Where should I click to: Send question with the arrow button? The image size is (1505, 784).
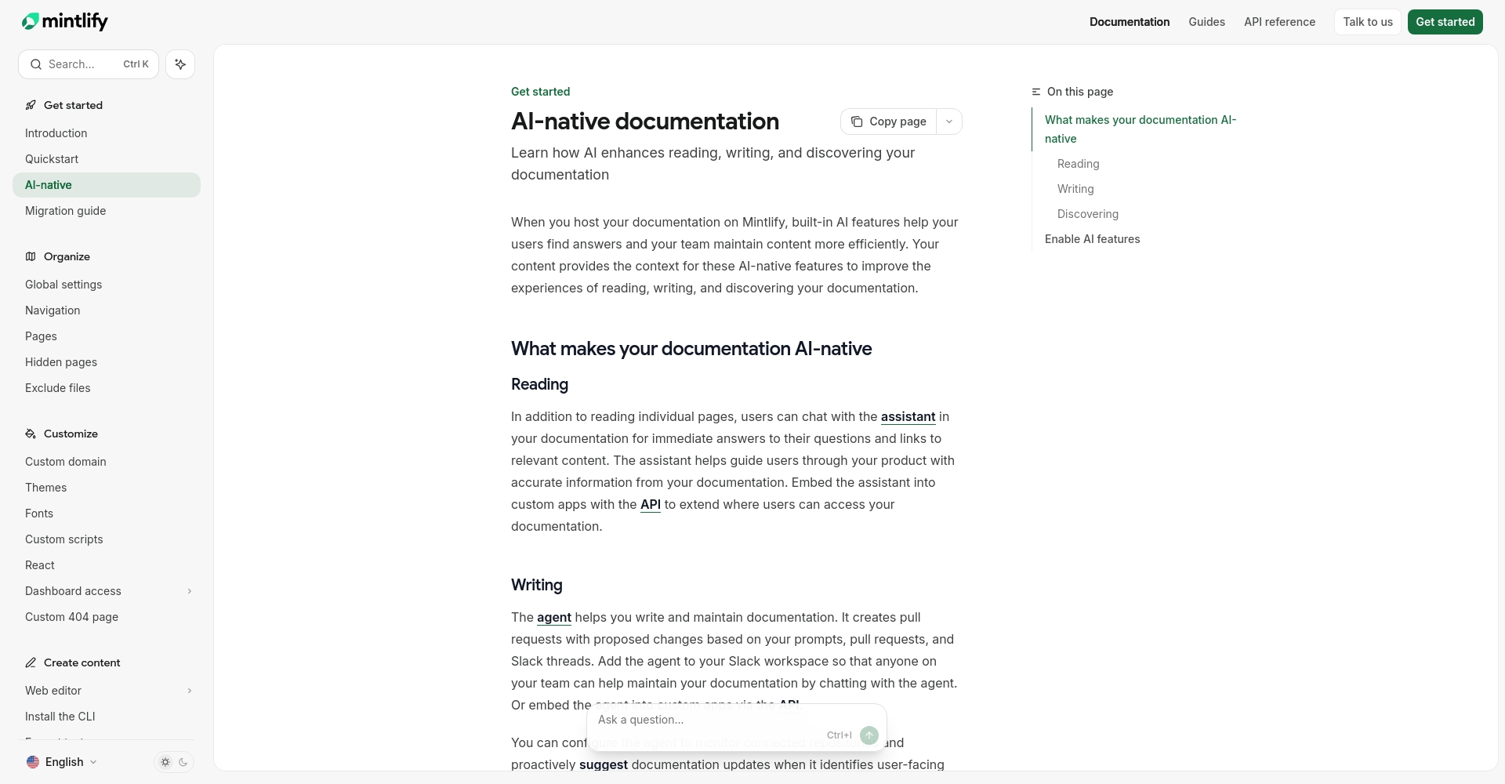(869, 735)
